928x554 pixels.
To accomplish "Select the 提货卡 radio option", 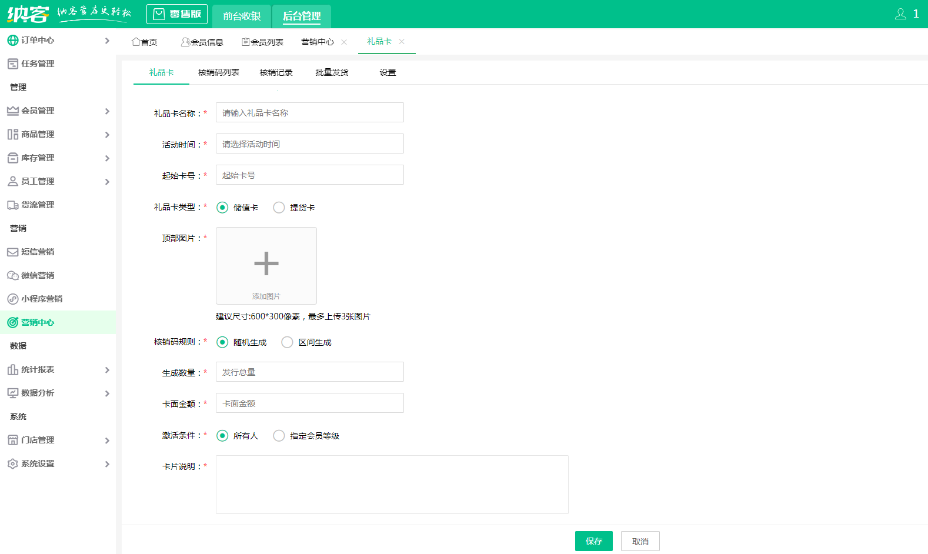I will pyautogui.click(x=279, y=208).
